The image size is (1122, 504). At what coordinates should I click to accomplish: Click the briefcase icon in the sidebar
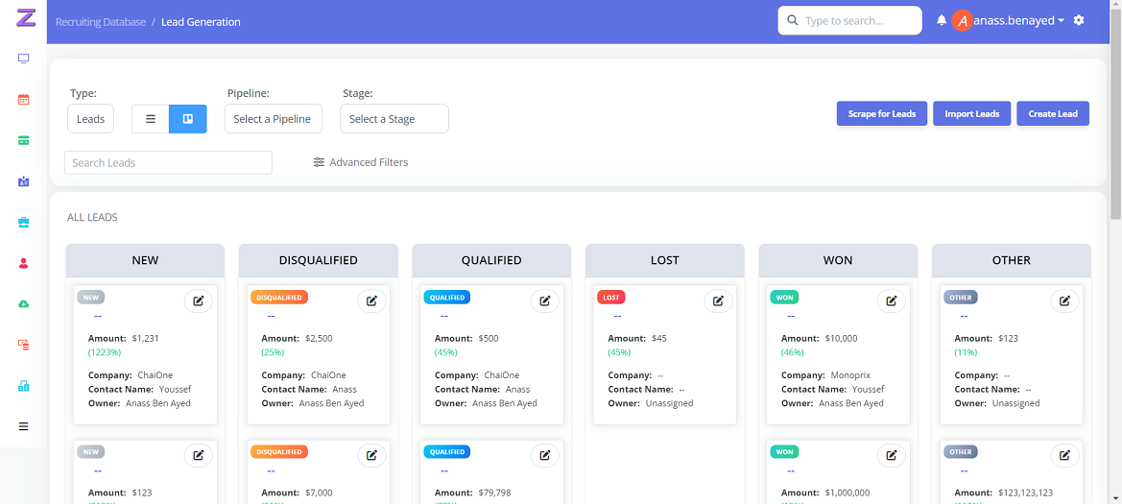click(x=24, y=222)
